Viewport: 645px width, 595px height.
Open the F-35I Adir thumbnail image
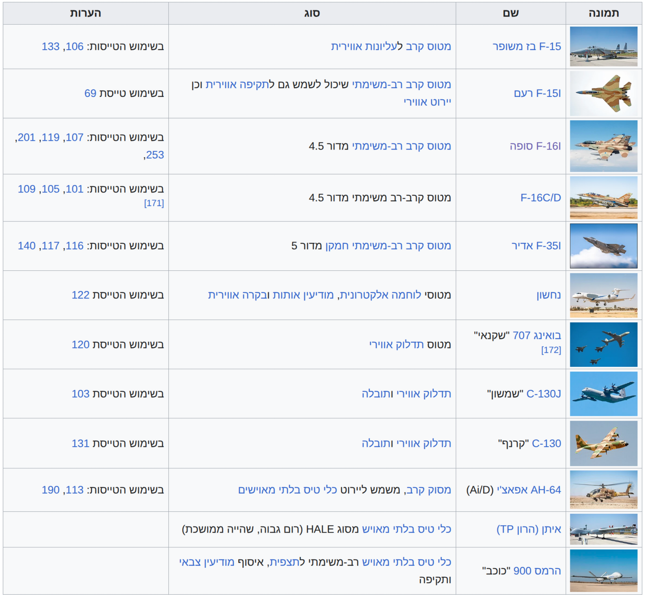point(603,246)
